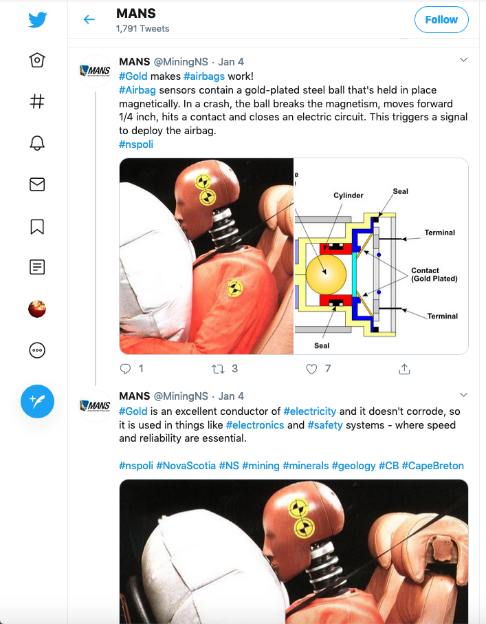This screenshot has width=486, height=624.
Task: Open Explore hashtag icon
Action: tap(37, 101)
